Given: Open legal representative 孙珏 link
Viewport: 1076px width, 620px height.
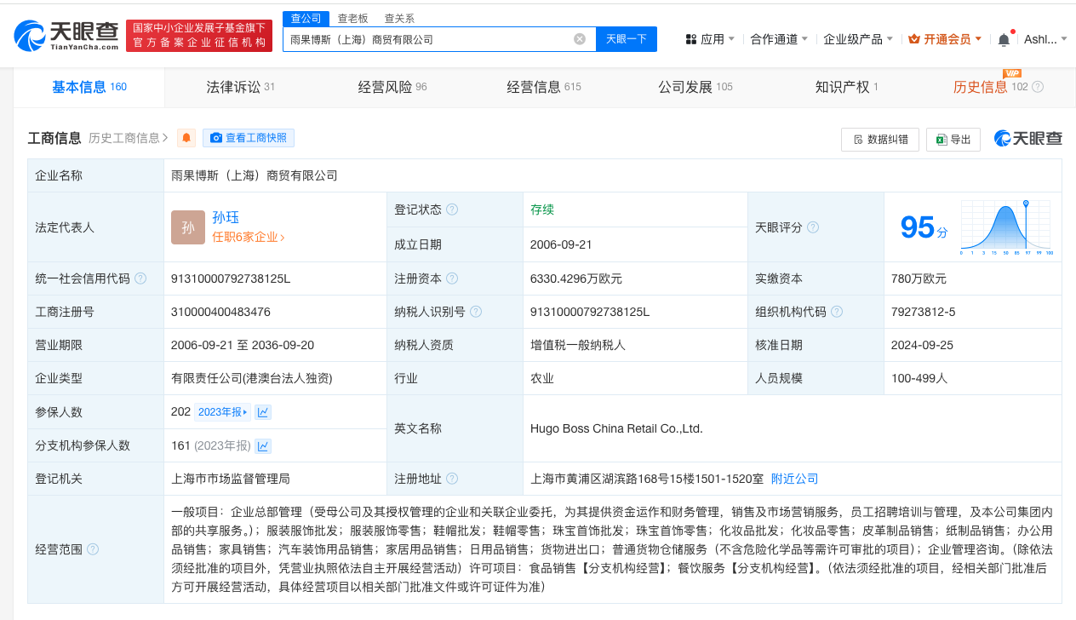Looking at the screenshot, I should (x=226, y=217).
